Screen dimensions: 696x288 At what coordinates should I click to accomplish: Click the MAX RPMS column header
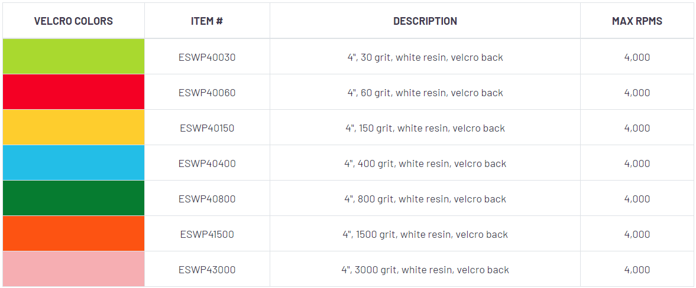point(637,21)
